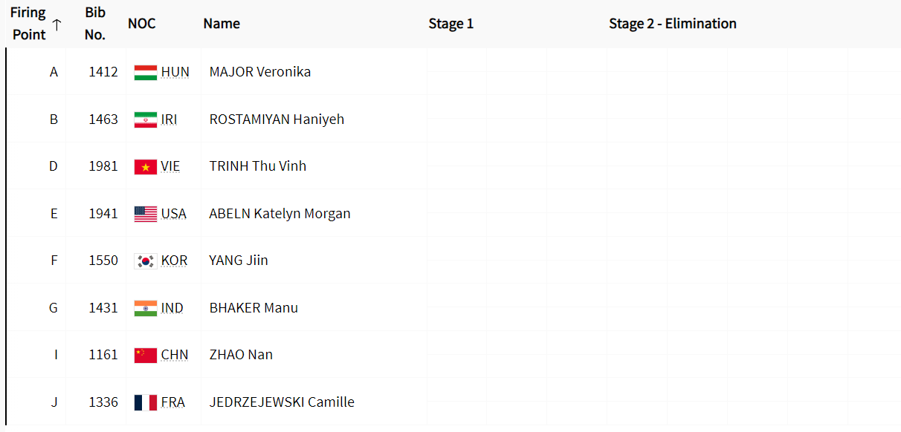Click the South Korea flag icon

[x=146, y=261]
